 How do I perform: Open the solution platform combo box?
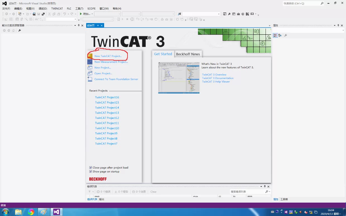[x=131, y=14]
